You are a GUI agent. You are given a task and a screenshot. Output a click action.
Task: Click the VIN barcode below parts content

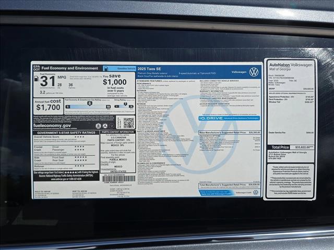[x=118, y=179]
